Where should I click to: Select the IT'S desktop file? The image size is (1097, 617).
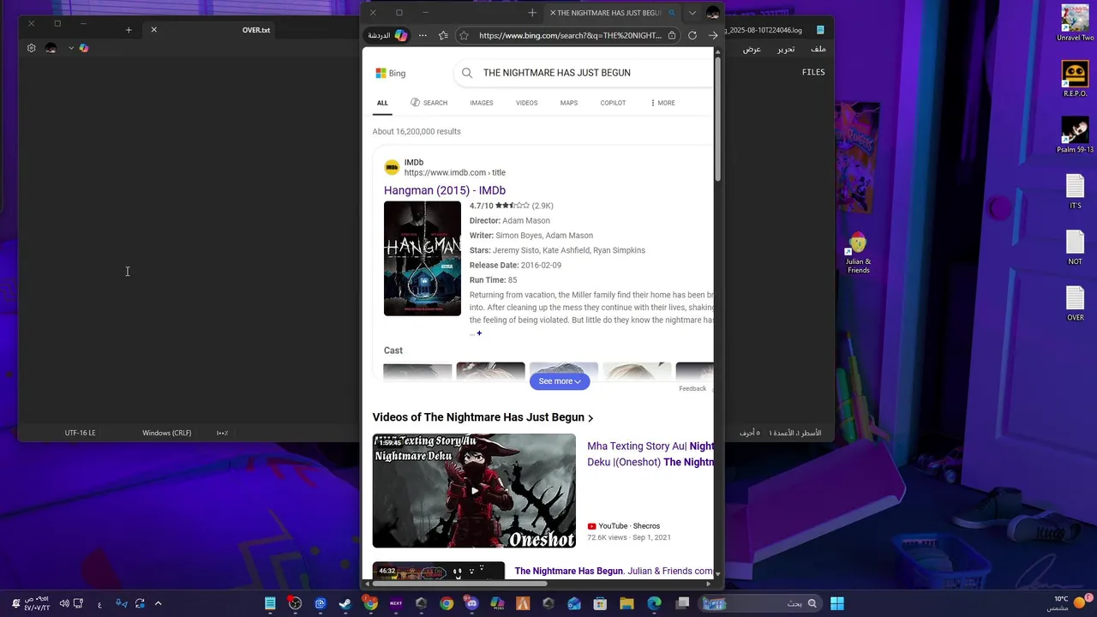click(x=1075, y=191)
